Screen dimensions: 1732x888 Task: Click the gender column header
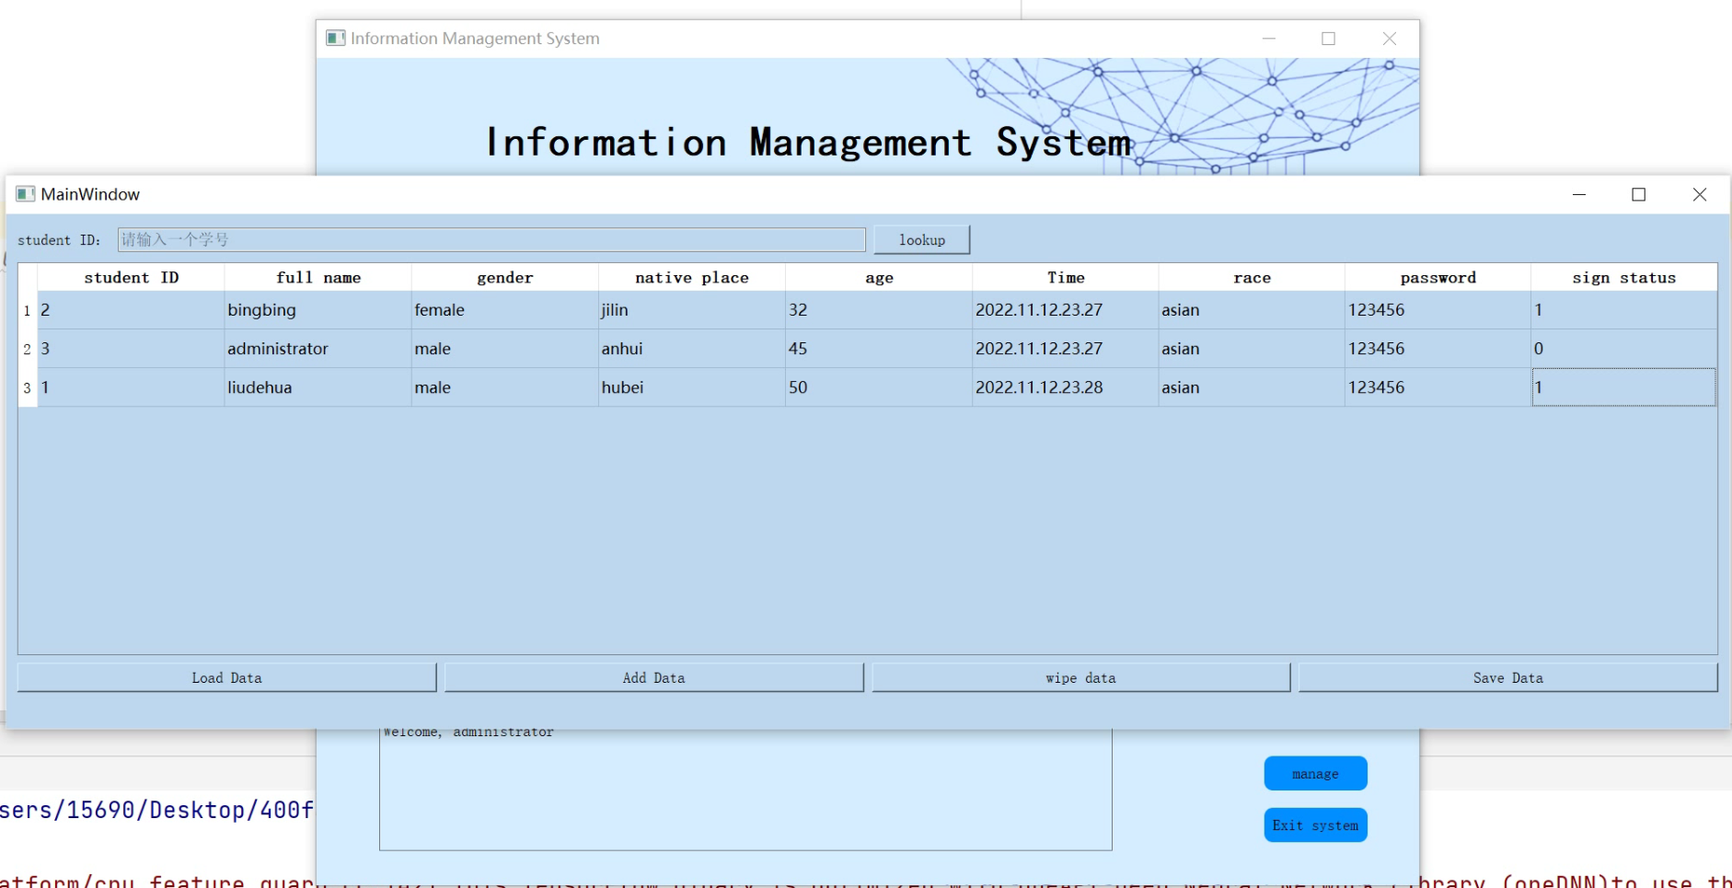click(504, 278)
